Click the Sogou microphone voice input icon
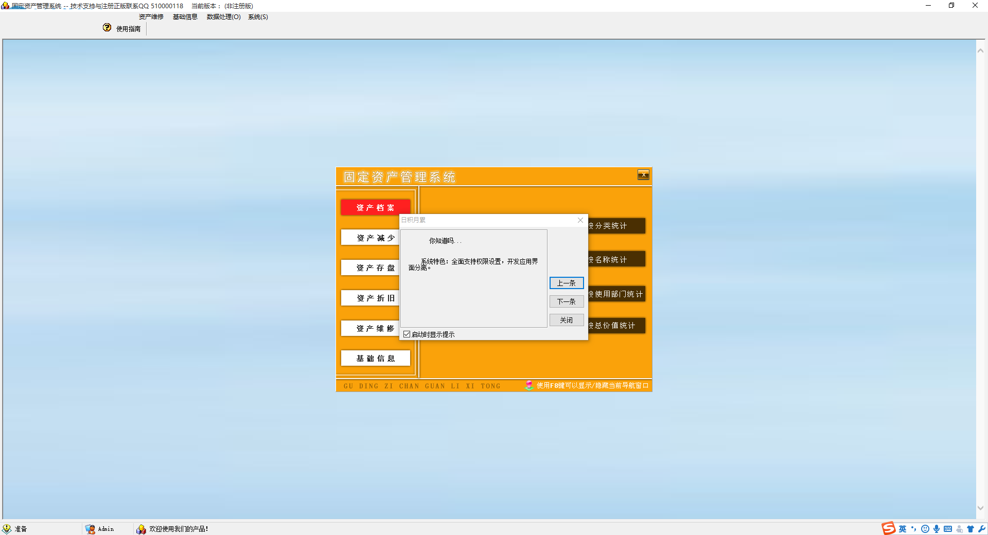Screen dimensions: 988x535 pos(937,529)
